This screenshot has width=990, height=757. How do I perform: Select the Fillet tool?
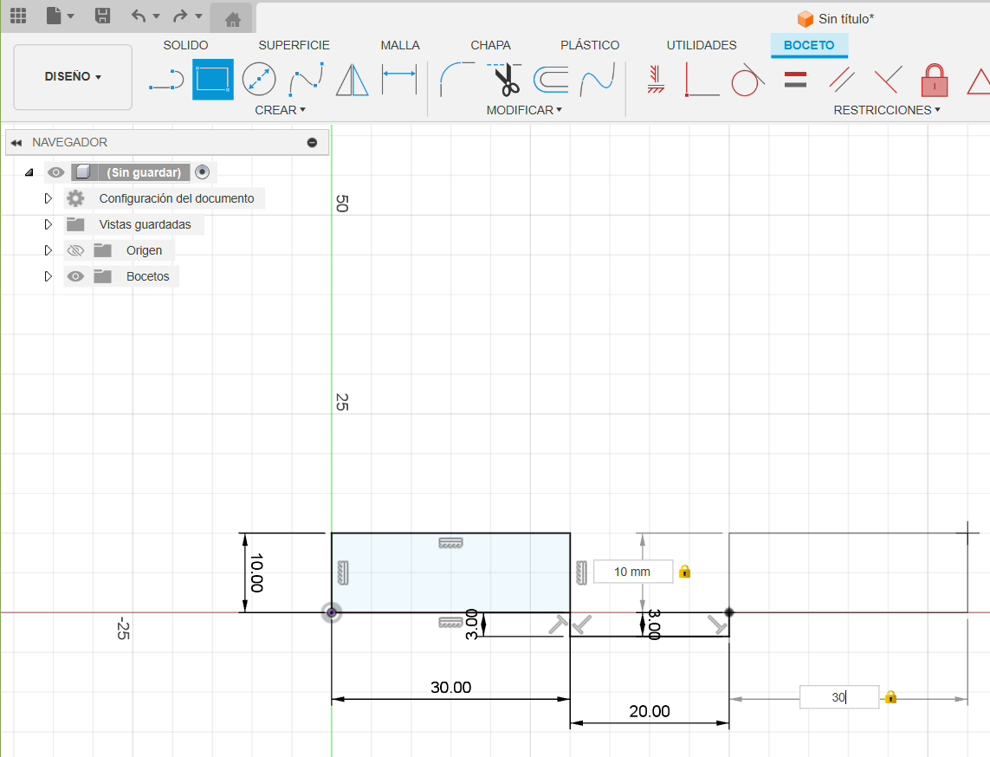[456, 80]
